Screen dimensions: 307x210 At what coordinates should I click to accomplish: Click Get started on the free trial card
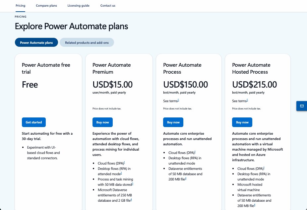pos(33,122)
